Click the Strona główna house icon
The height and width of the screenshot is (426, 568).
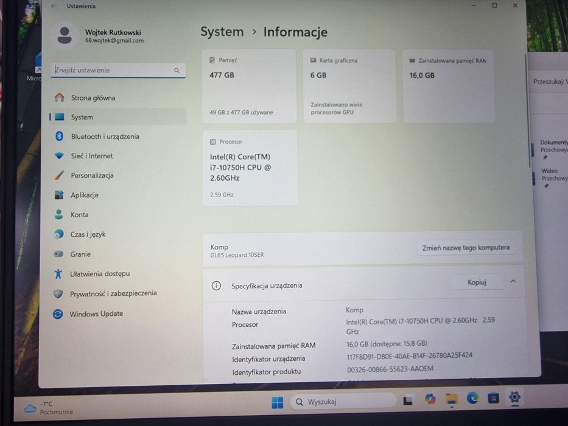tap(60, 97)
